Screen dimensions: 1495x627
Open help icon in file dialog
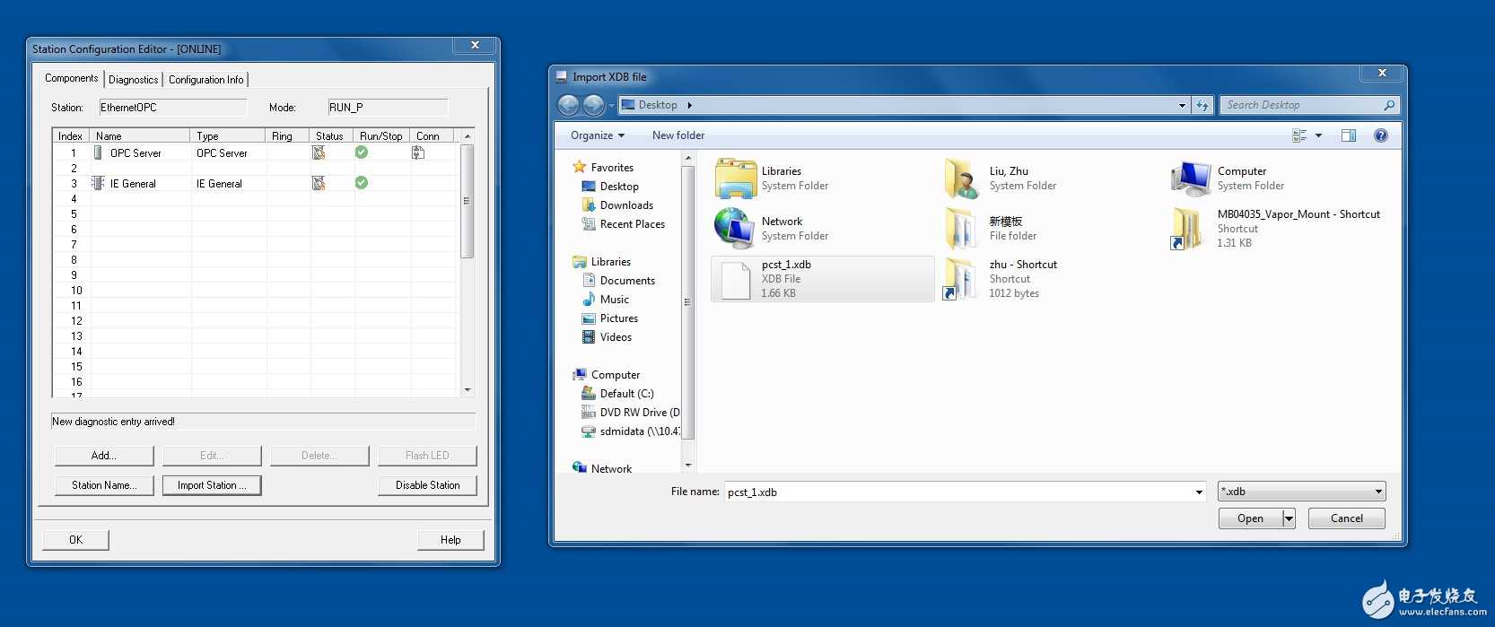pos(1381,135)
